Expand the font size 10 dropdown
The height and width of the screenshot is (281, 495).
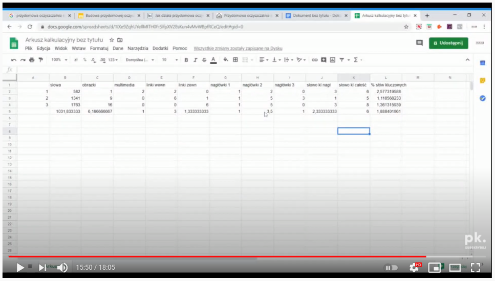coord(170,60)
